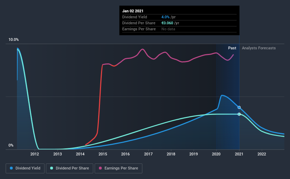The height and width of the screenshot is (179, 290).
Task: Click the No data earnings value in tooltip
Action: pyautogui.click(x=168, y=29)
